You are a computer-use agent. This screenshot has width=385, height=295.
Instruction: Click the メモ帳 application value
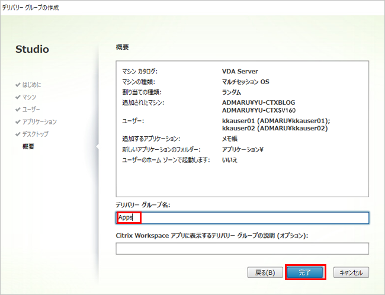230,139
